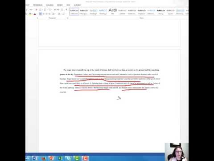Apply the No Spacing style
The image size is (214, 161).
pos(84,12)
